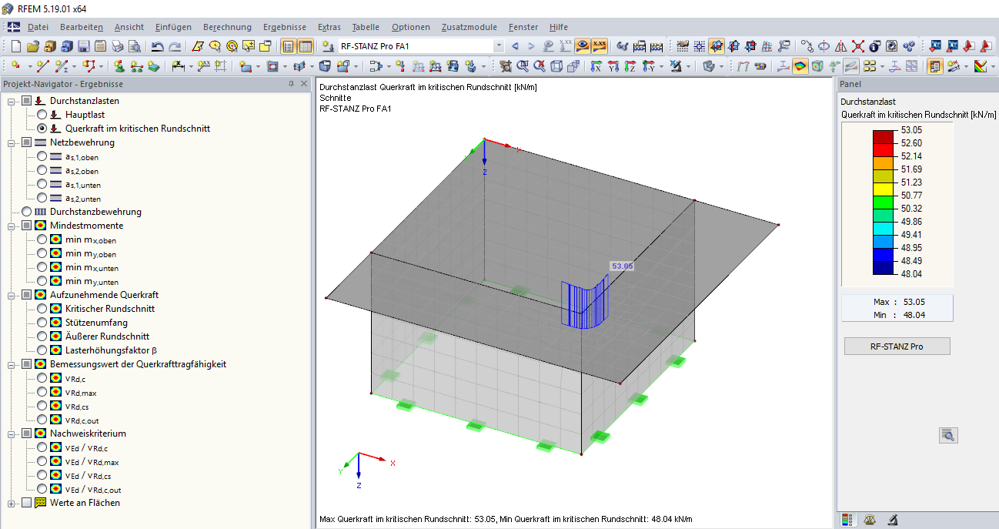The width and height of the screenshot is (999, 529).
Task: Collapse Aufzunehmende Querkraft tree node
Action: coord(12,295)
